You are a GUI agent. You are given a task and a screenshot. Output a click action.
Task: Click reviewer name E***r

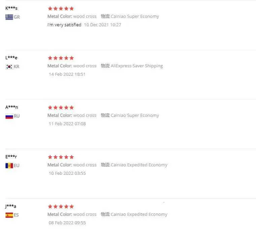tap(11, 157)
